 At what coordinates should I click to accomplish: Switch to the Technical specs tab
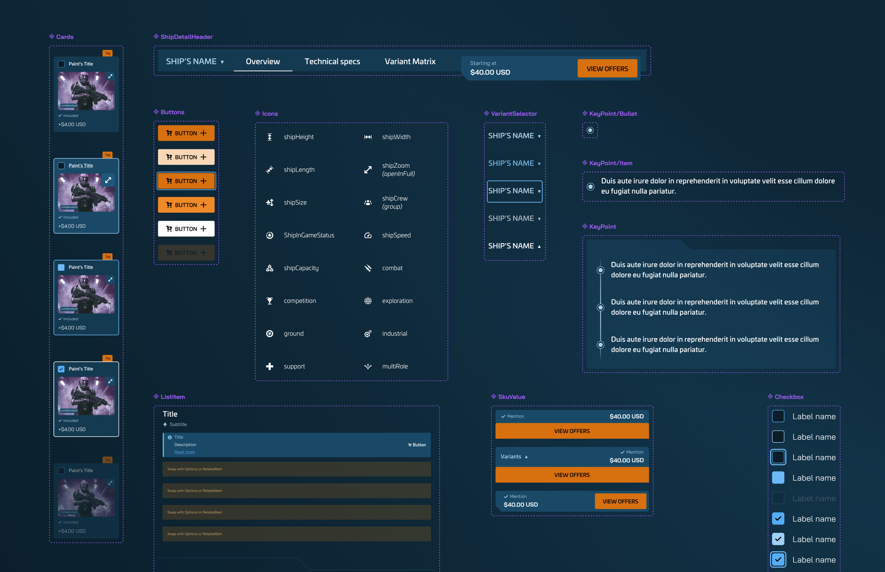[x=332, y=62]
